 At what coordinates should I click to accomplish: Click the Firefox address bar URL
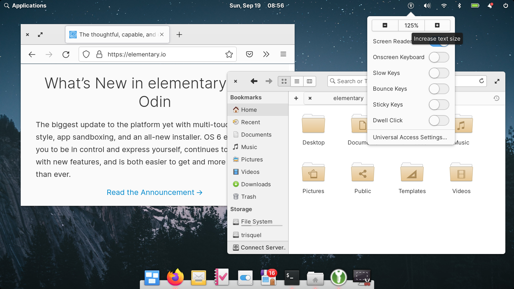[x=157, y=54]
